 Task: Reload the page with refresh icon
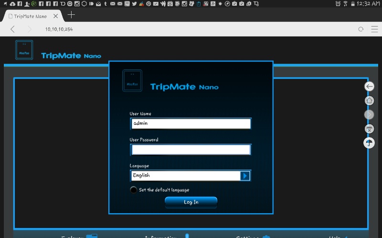tap(361, 29)
